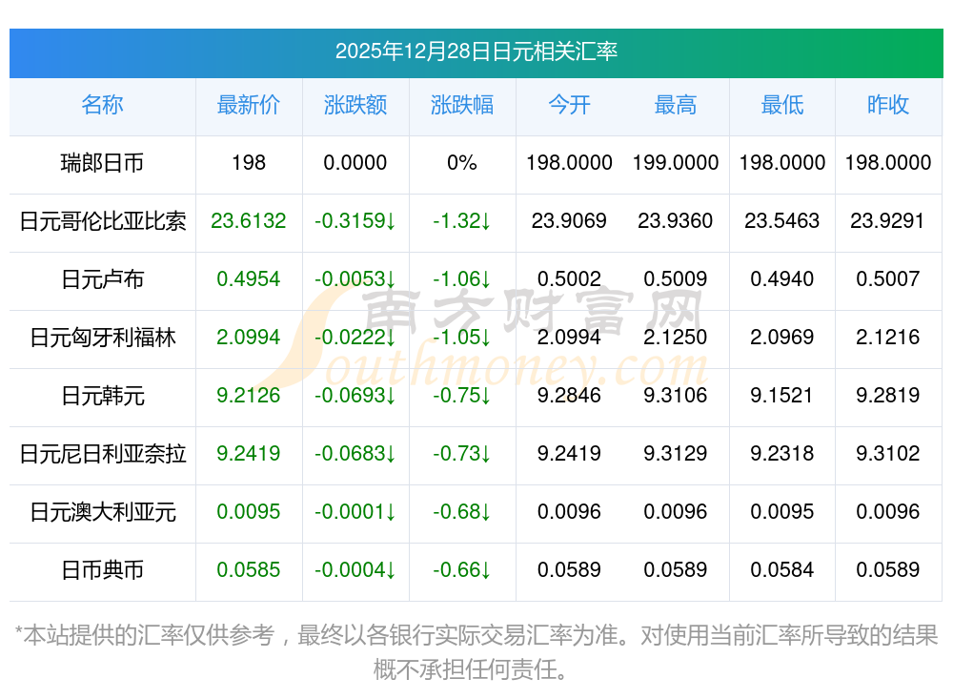Viewport: 953px width, 699px height.
Task: Click previous close 9.2819
Action: tap(888, 396)
